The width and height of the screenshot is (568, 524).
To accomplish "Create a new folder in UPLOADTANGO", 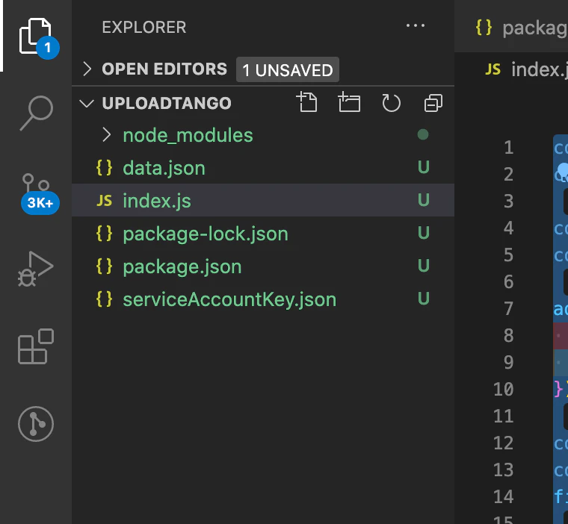I will coord(349,102).
